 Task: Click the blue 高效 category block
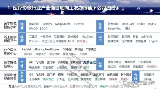coord(100,26)
